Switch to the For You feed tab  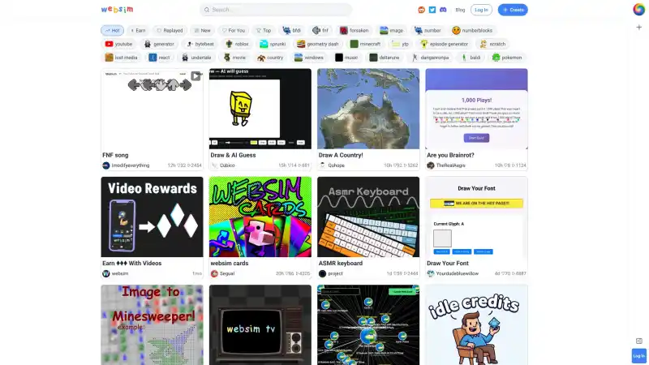[233, 31]
